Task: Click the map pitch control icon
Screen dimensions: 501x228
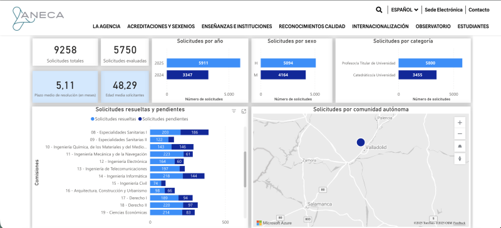Action: pos(460,147)
